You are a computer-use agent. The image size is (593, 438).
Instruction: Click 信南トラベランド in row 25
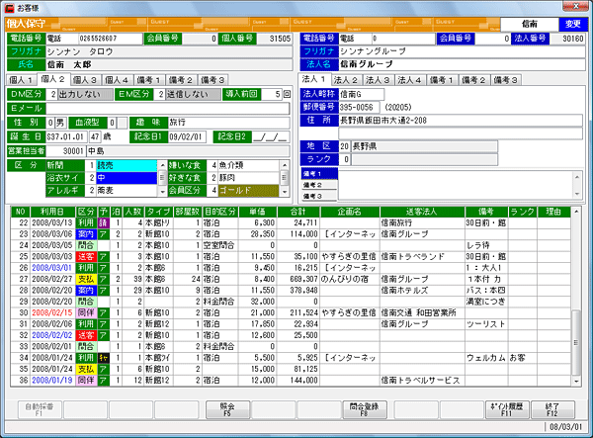pyautogui.click(x=412, y=256)
